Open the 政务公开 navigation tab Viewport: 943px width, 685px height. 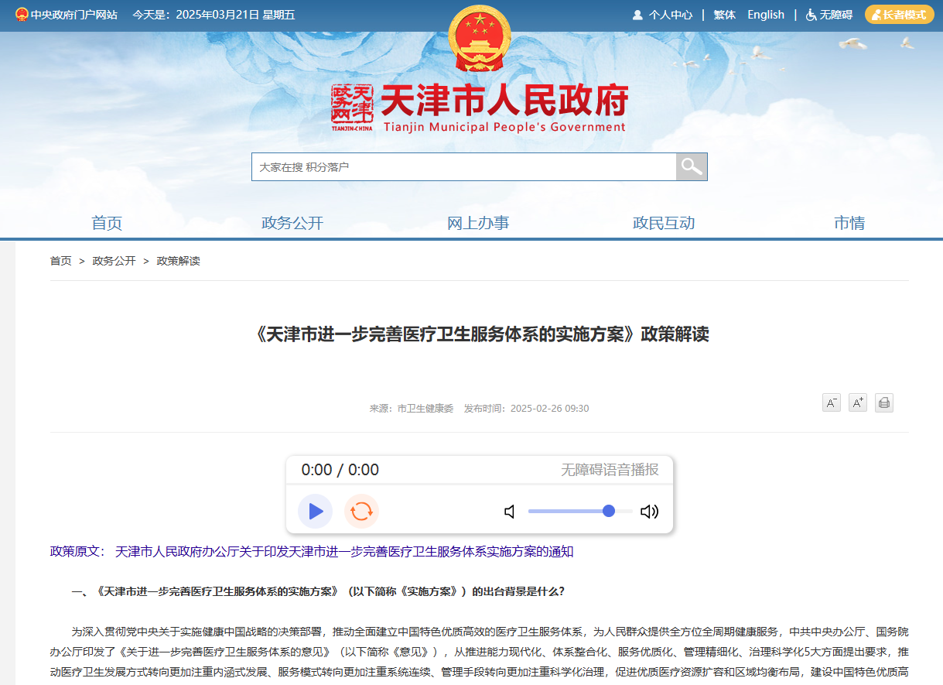pyautogui.click(x=292, y=223)
